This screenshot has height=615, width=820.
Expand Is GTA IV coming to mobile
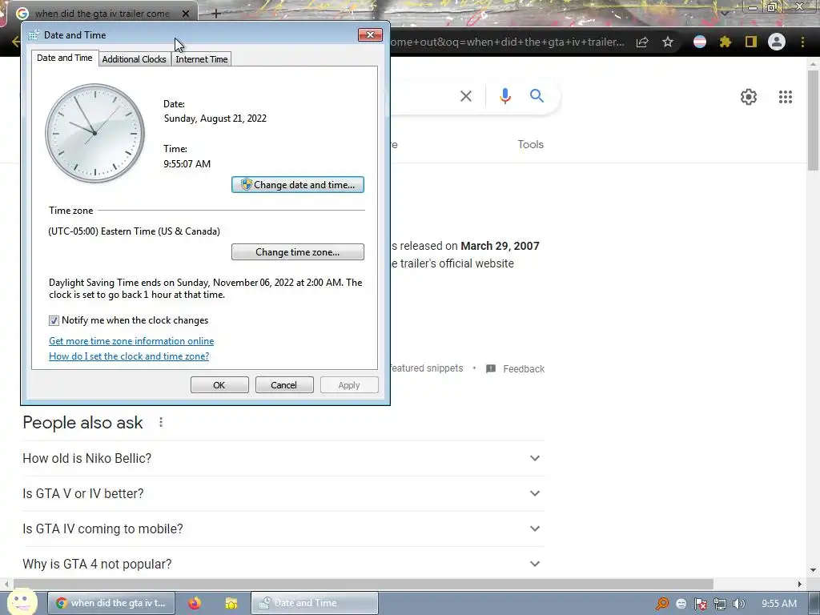283,529
